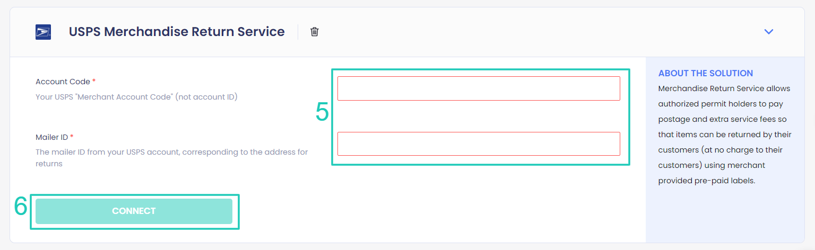The image size is (815, 250).
Task: Click the step number 6 annotation
Action: tap(21, 207)
